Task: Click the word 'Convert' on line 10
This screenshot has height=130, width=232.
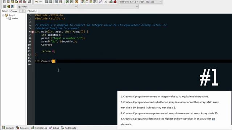Action: [47, 45]
